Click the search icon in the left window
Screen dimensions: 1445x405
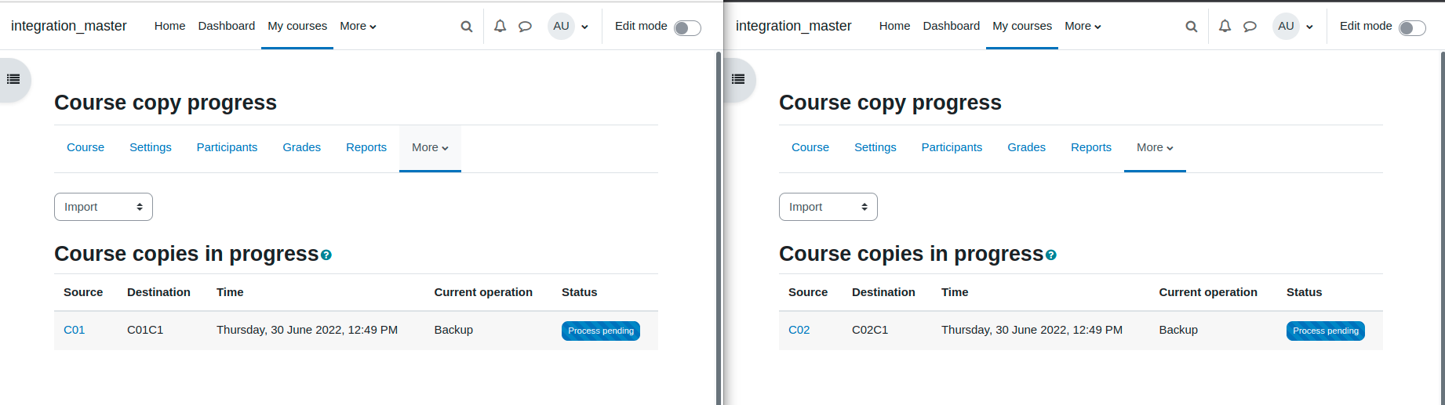pos(467,27)
